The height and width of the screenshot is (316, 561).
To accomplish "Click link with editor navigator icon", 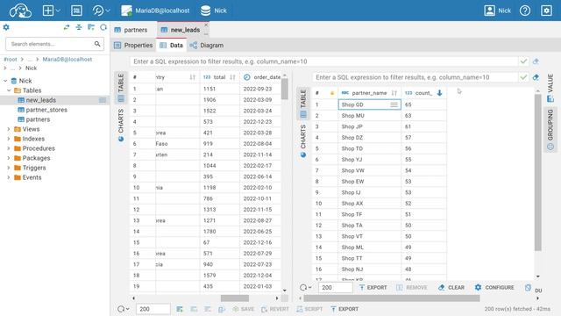I will pyautogui.click(x=67, y=27).
